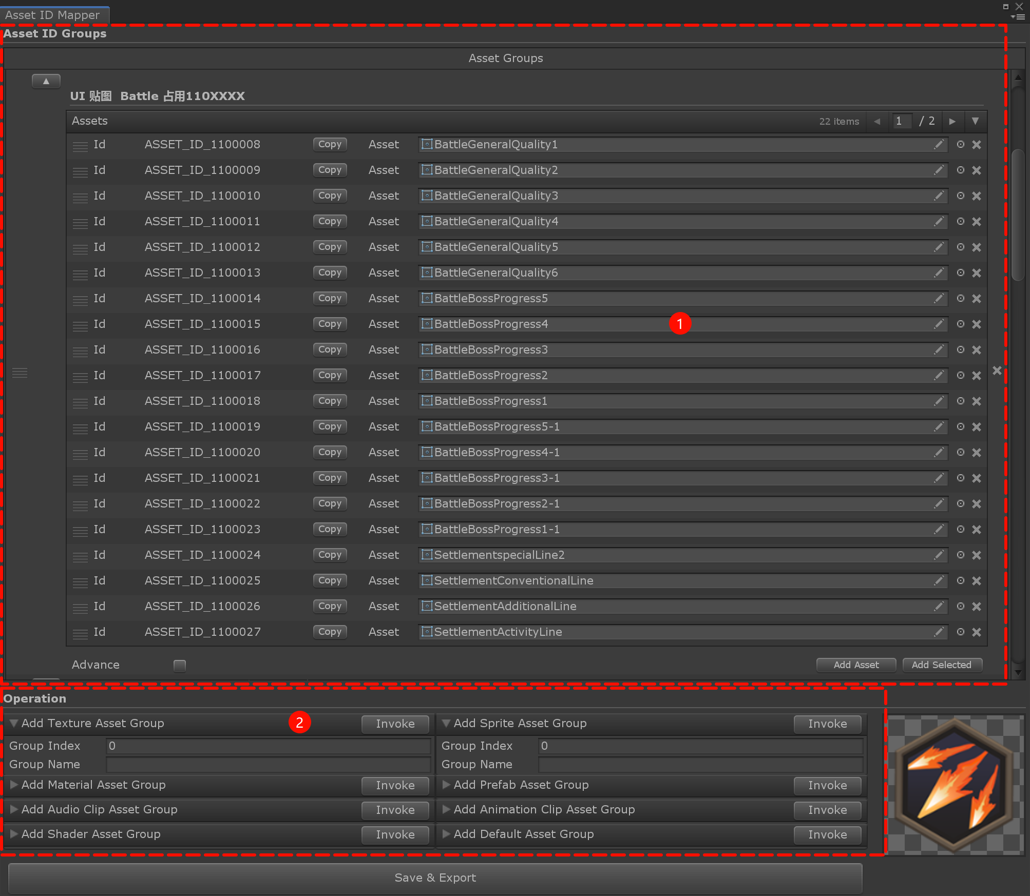Grab drag handle of ASSET_ID_1100012 row
The width and height of the screenshot is (1030, 896).
tap(80, 249)
